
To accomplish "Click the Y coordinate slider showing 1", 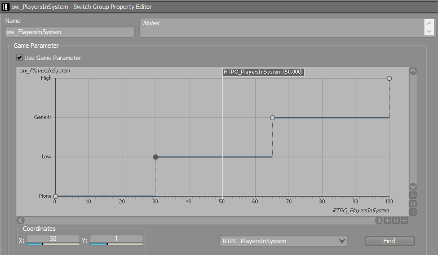I will tap(116, 240).
